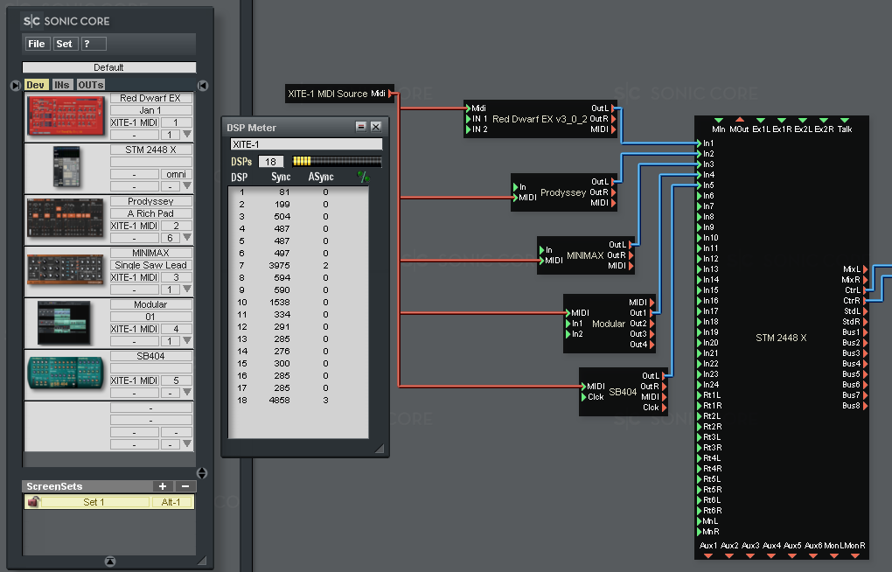The width and height of the screenshot is (892, 572).
Task: Click the XITE-1 MIDI Source Midi output port
Action: coord(391,94)
